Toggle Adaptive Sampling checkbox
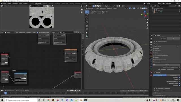 click(156, 42)
